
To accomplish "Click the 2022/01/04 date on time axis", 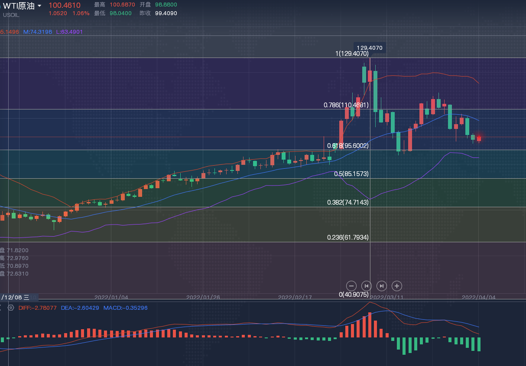I will 111,298.
